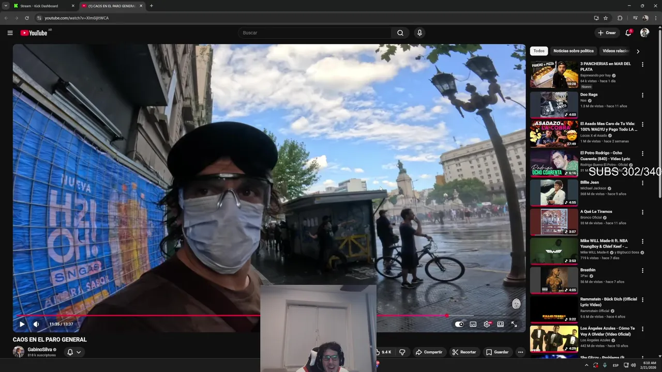Screen dimensions: 662x372
Task: Reload the page
Action: [x=27, y=18]
